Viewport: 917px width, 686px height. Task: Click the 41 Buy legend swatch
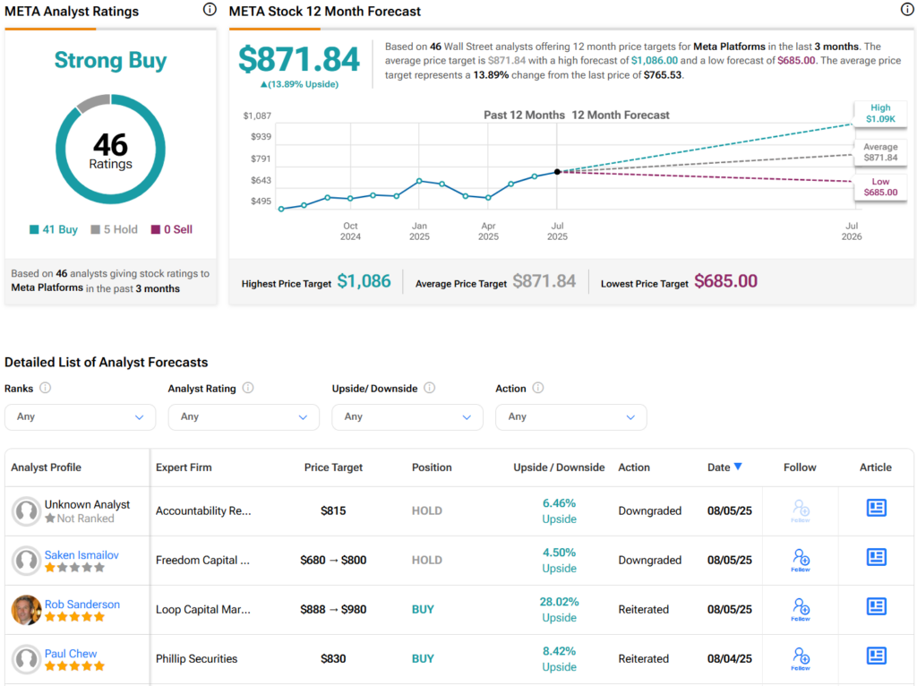click(x=35, y=229)
